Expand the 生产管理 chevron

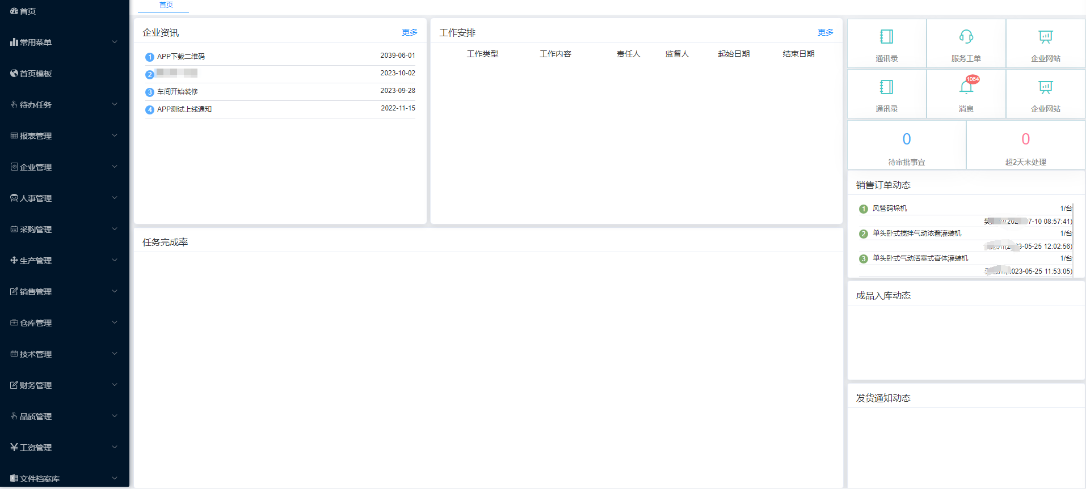pyautogui.click(x=115, y=260)
